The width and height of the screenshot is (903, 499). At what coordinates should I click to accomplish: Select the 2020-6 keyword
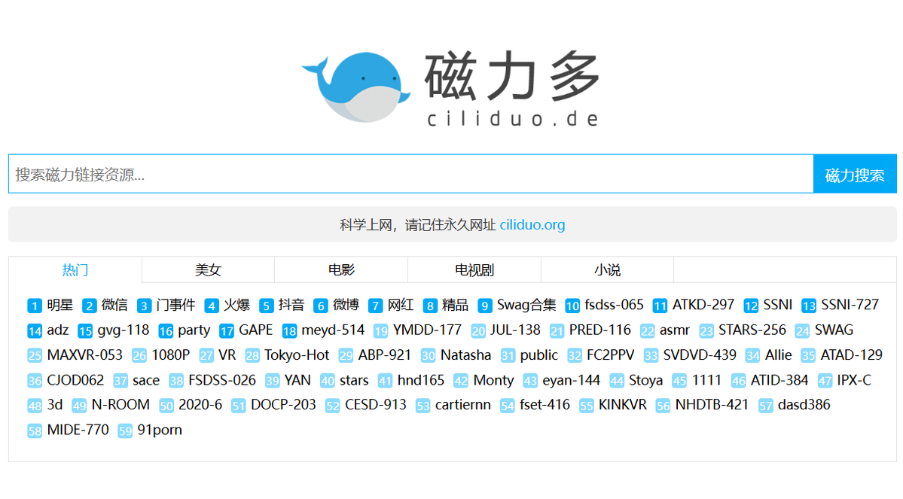tap(200, 405)
